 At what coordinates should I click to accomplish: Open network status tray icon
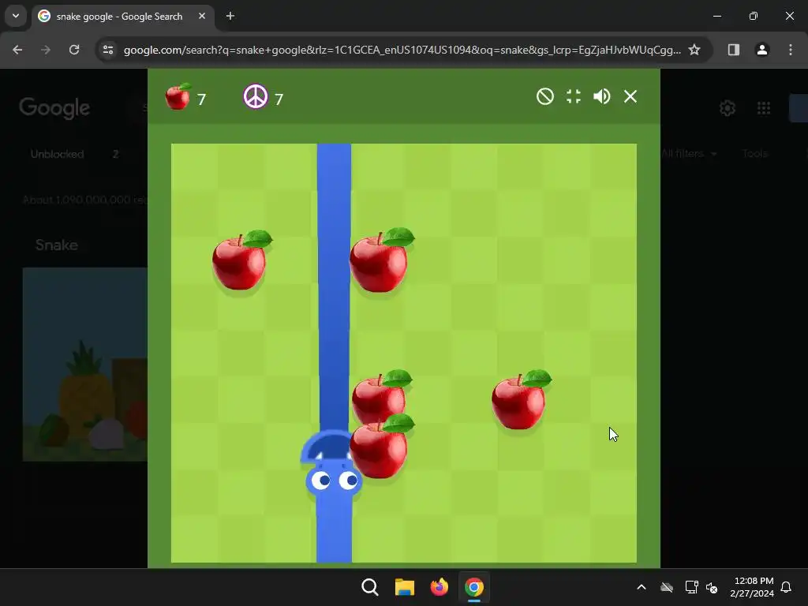click(691, 587)
